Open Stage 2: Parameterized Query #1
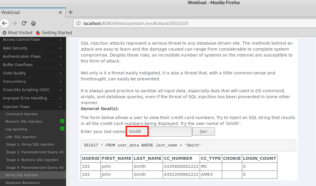 (x=35, y=152)
